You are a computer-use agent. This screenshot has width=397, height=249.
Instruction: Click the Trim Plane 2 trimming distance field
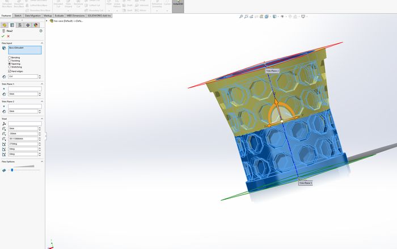pos(23,112)
